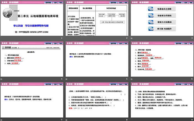Click the 返回导航 button on slide 6
Screen dimensions: 194x121
178,43
